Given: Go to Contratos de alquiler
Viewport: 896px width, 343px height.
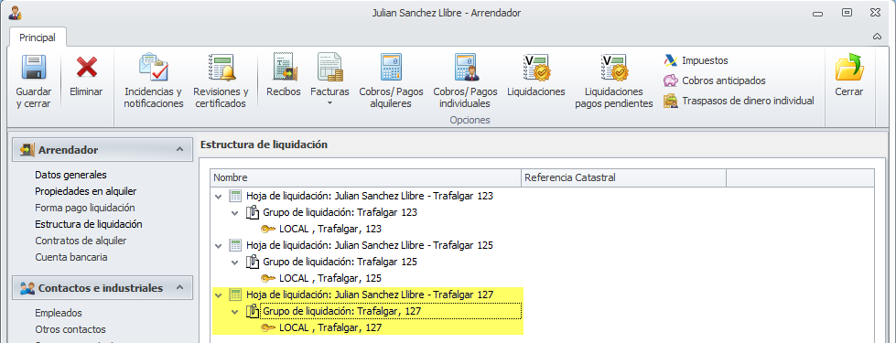Looking at the screenshot, I should point(81,241).
